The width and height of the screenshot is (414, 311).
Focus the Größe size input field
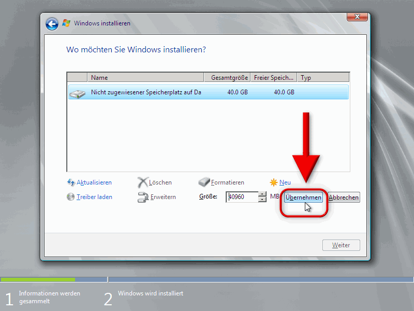tap(242, 197)
